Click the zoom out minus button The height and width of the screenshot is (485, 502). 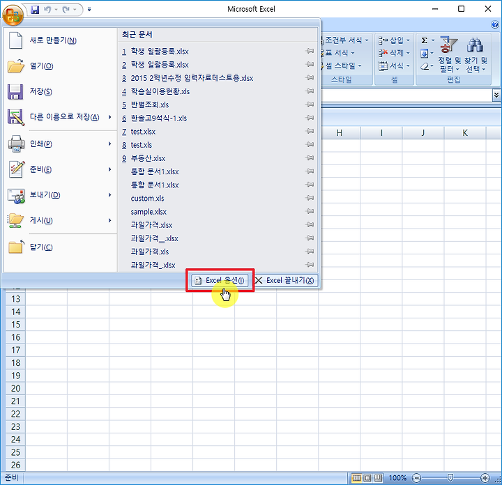[416, 478]
